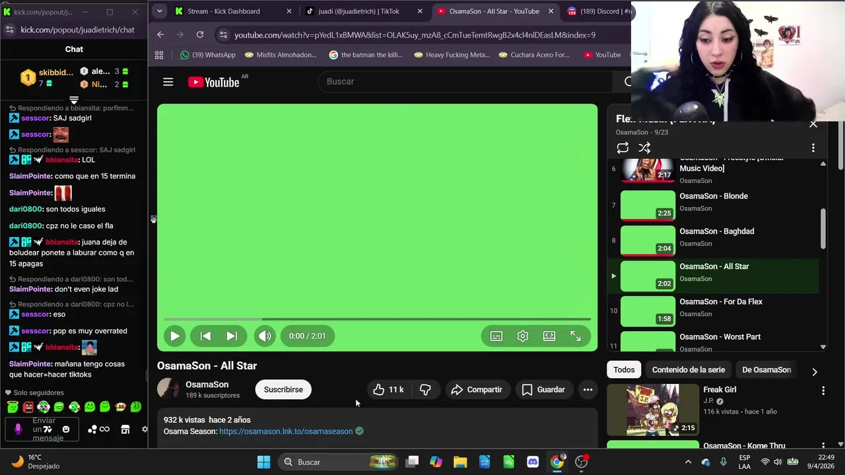The width and height of the screenshot is (845, 475).
Task: Close the Stream - Kick Dashboard tab
Action: [x=288, y=11]
